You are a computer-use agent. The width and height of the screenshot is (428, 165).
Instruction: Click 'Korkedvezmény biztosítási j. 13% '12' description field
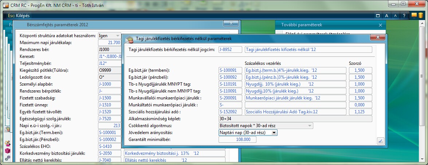[175, 153]
